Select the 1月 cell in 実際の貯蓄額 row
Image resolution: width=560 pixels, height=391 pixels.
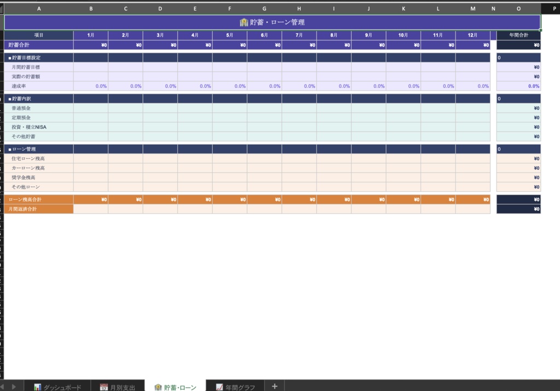click(x=91, y=76)
